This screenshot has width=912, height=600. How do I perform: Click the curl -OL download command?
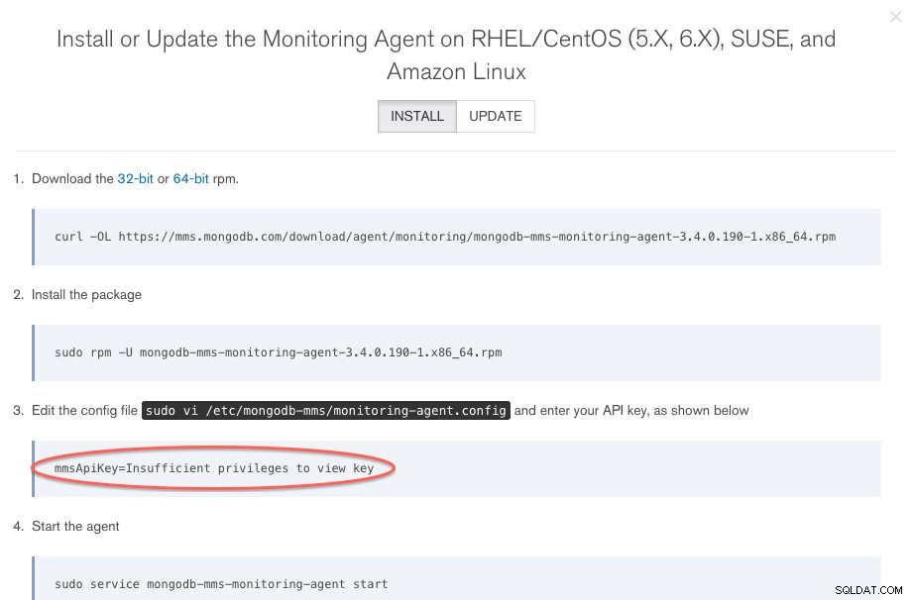[x=445, y=237]
